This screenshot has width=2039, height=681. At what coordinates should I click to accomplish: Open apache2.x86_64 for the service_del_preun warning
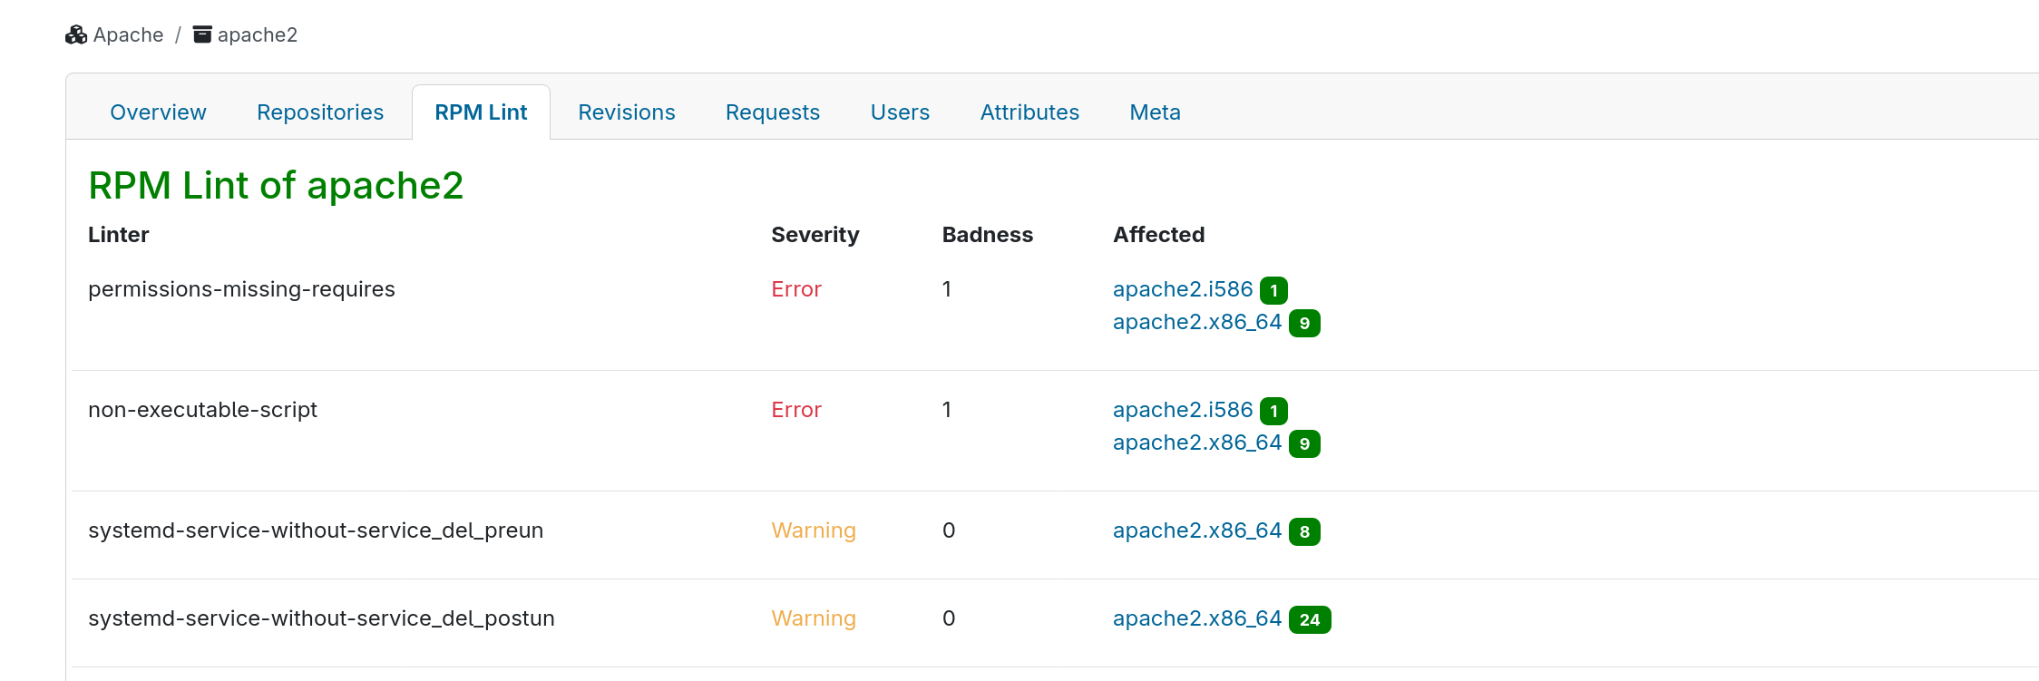point(1197,530)
